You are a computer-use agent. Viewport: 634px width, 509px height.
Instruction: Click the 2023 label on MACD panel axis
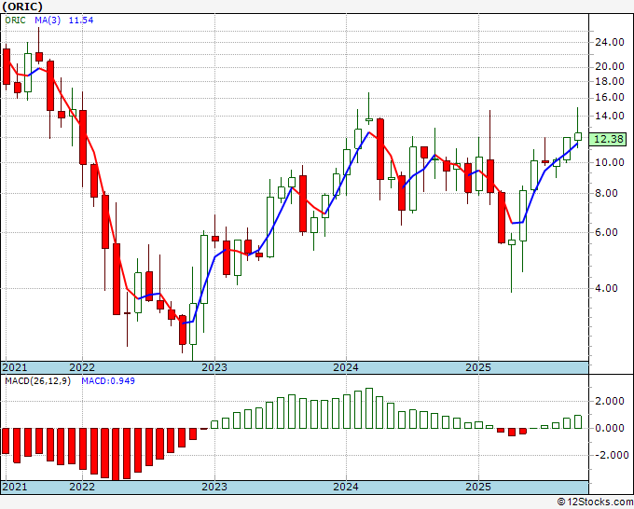click(214, 487)
